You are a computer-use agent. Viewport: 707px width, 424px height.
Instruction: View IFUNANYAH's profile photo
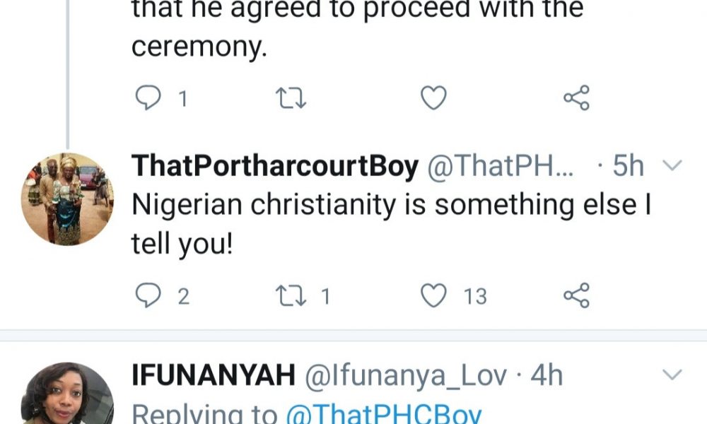point(67,394)
